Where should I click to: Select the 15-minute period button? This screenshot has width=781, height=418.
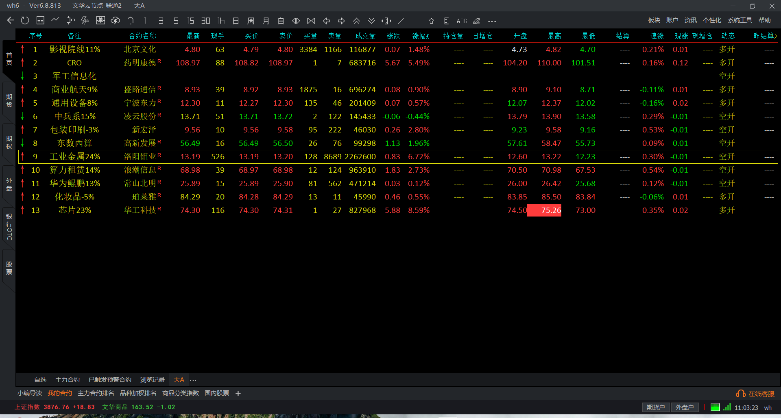point(191,21)
